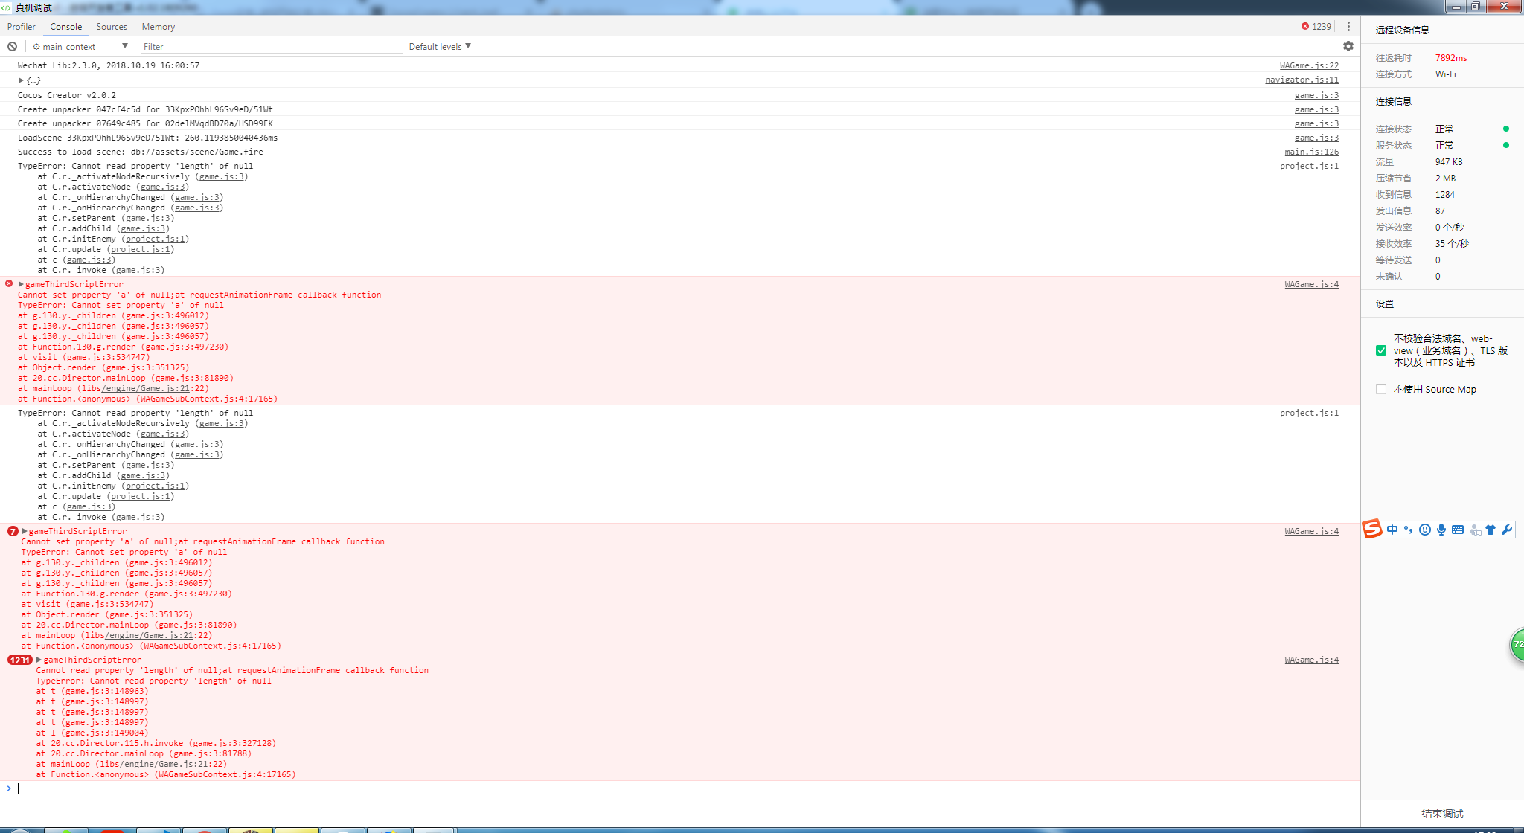Screen dimensions: 1524x833
Task: Click the Sogou skin shirt icon
Action: click(1491, 530)
